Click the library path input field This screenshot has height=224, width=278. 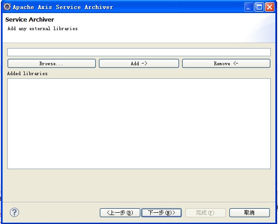(x=139, y=52)
